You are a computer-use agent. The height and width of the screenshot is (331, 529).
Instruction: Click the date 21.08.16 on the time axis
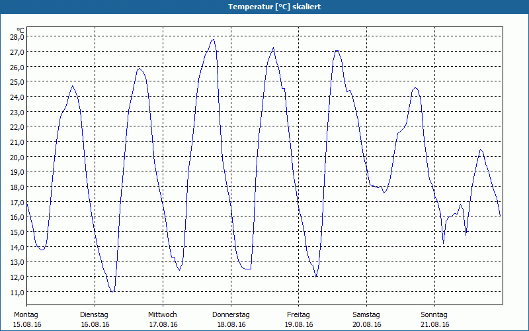[434, 324]
